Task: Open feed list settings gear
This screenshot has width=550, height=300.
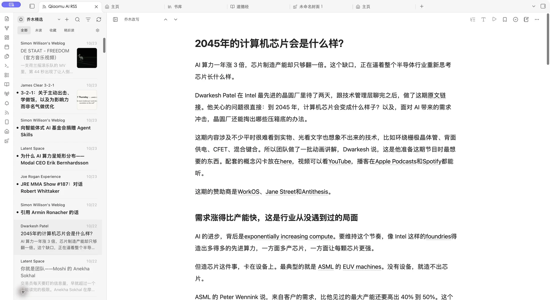Action: pos(97,30)
